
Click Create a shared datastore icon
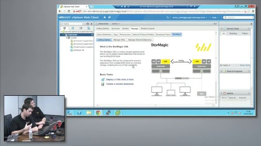(103, 84)
